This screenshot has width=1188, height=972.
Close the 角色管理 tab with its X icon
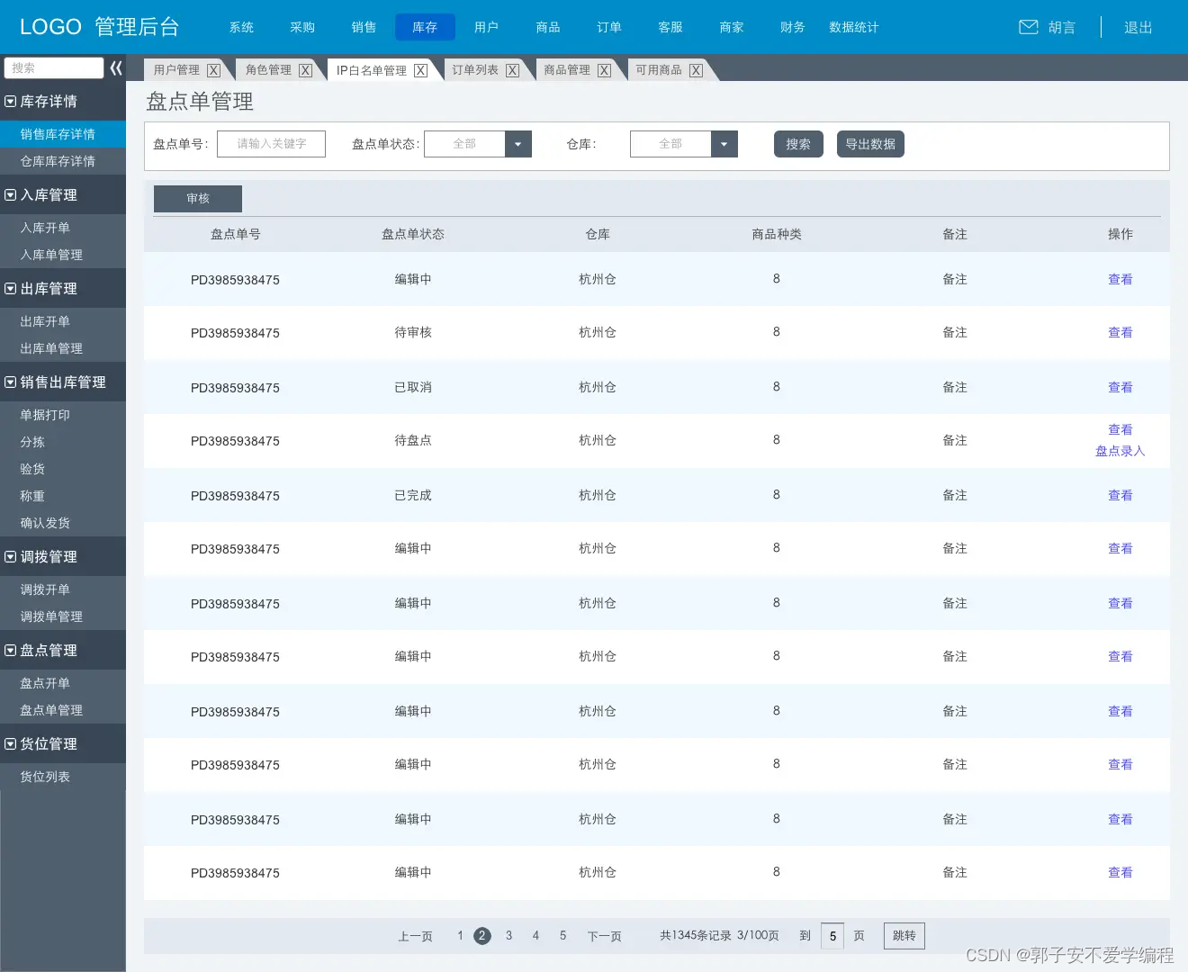coord(305,70)
